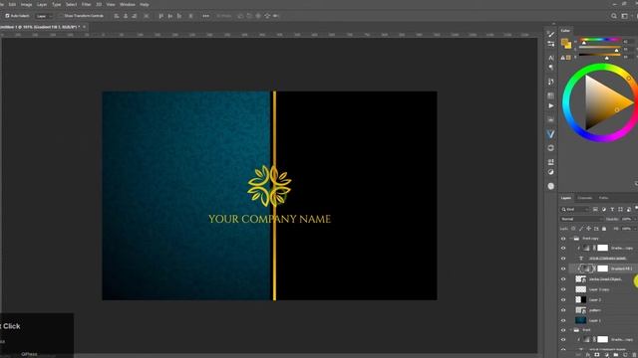Image resolution: width=638 pixels, height=358 pixels.
Task: Open the Edit menu
Action: [12, 4]
